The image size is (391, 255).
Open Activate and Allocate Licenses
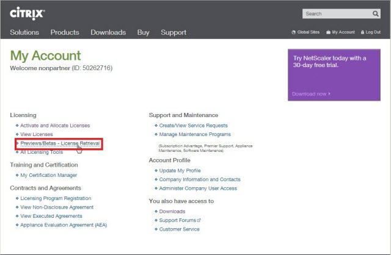pos(55,125)
